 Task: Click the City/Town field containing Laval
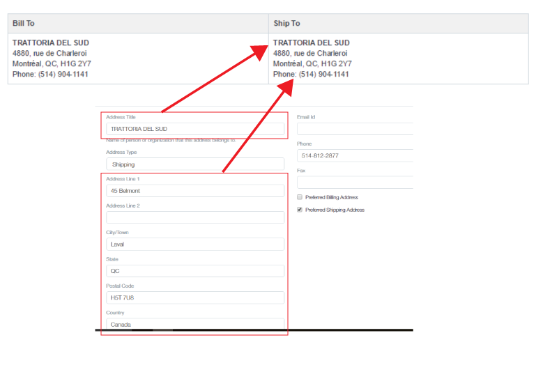pos(195,245)
